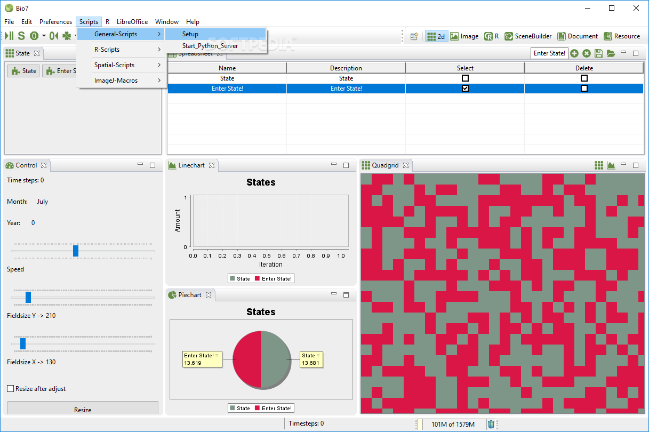Click the Speed slider handle
649x432 pixels.
tap(76, 251)
